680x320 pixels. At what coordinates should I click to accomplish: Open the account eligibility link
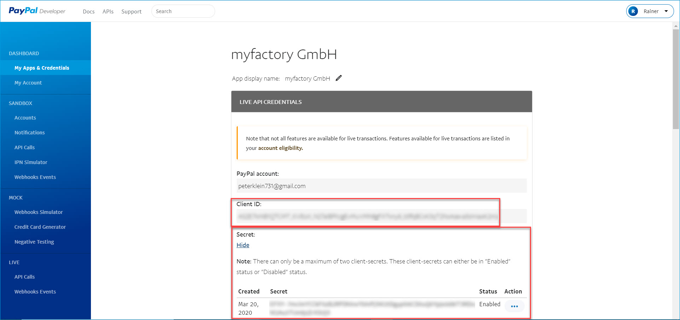(280, 148)
